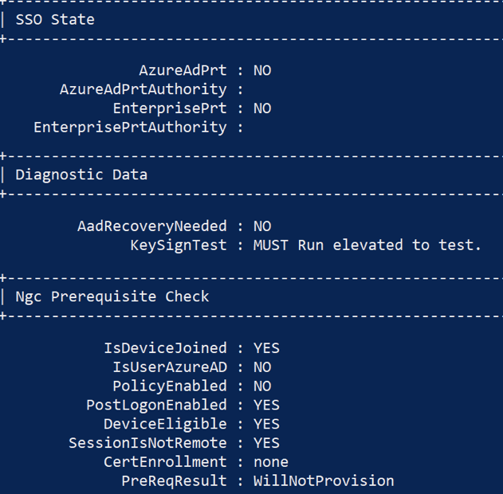503x494 pixels.
Task: Click the MUST Run elevated to test text
Action: [x=367, y=245]
